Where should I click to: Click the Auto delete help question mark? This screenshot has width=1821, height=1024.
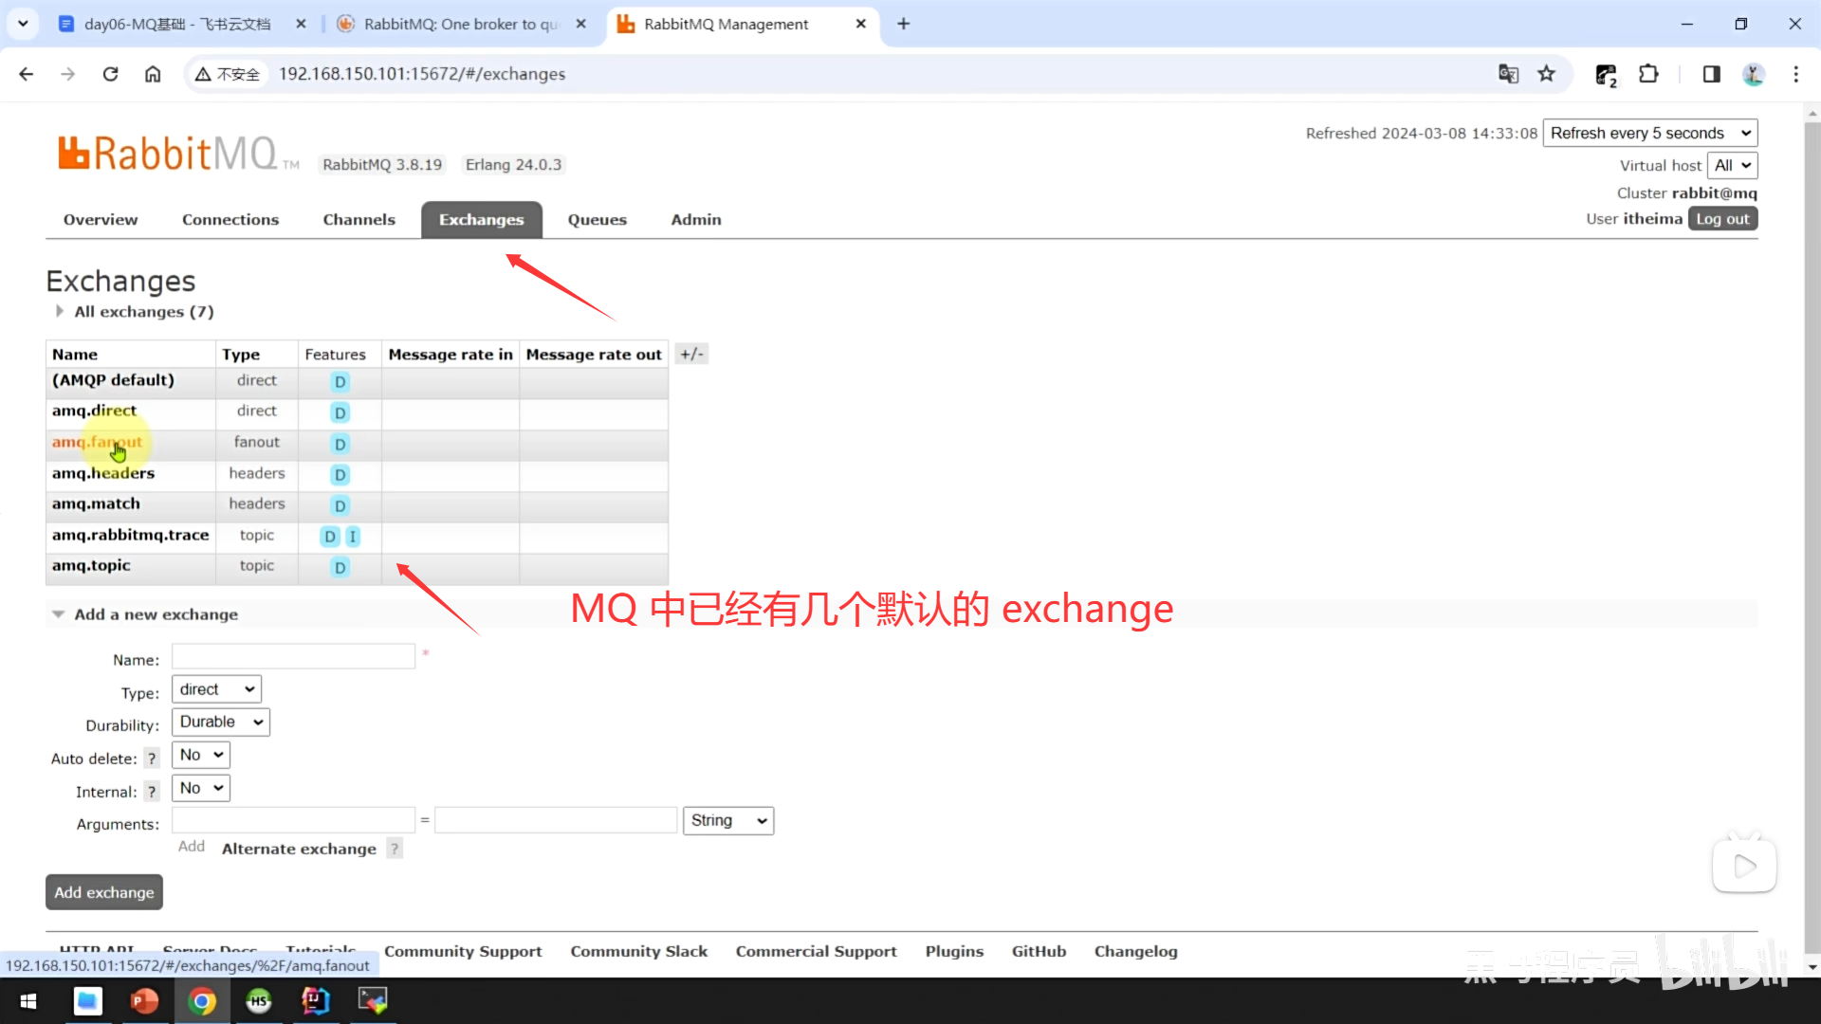152,759
